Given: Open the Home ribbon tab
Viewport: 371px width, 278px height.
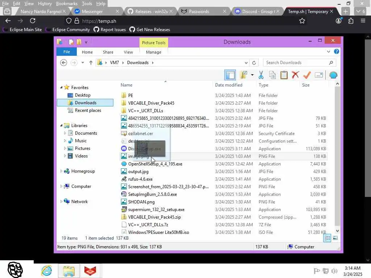Looking at the screenshot, I should pos(87,52).
